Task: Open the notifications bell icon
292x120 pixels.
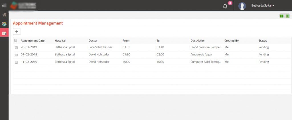Action: click(x=225, y=6)
